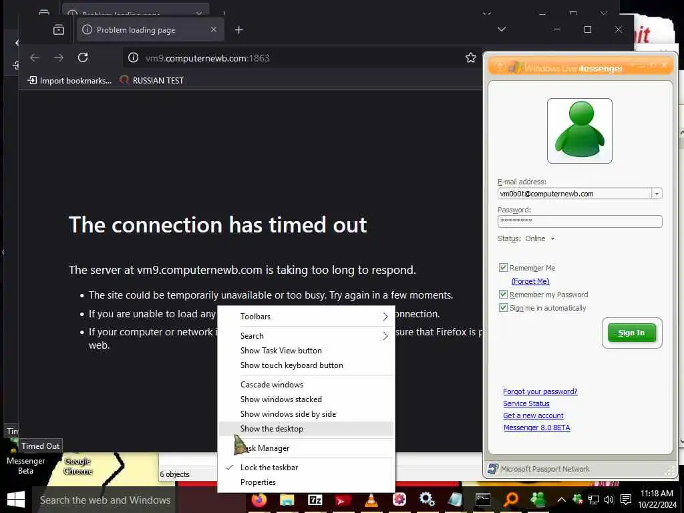
Task: Reload the timed-out Firefox page
Action: click(x=83, y=57)
